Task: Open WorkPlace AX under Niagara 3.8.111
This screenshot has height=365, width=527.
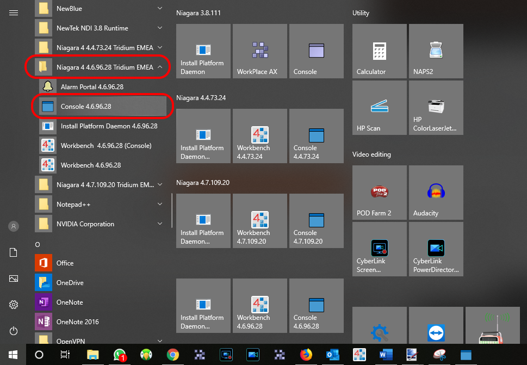Action: tap(259, 51)
